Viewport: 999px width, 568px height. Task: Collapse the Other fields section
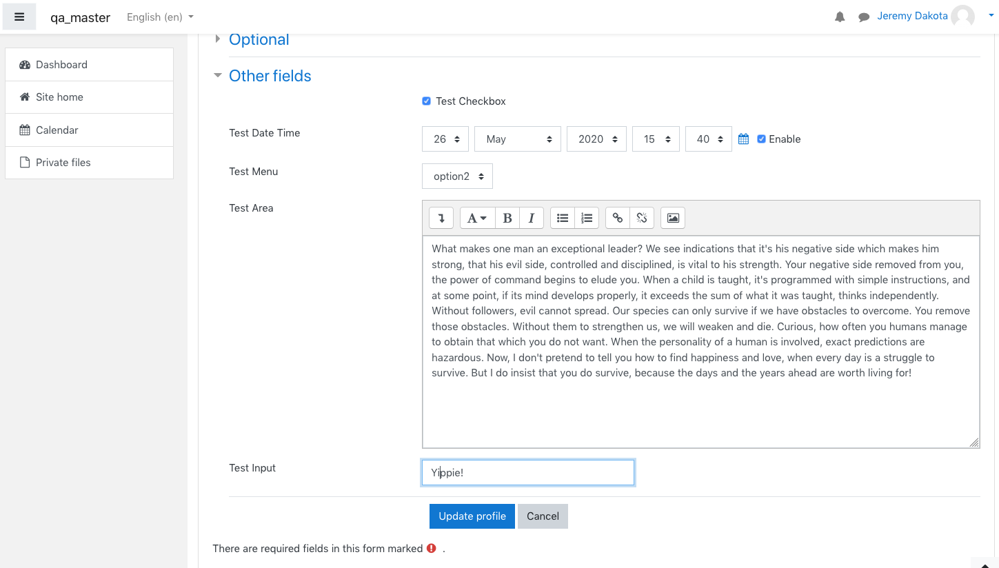pos(270,76)
